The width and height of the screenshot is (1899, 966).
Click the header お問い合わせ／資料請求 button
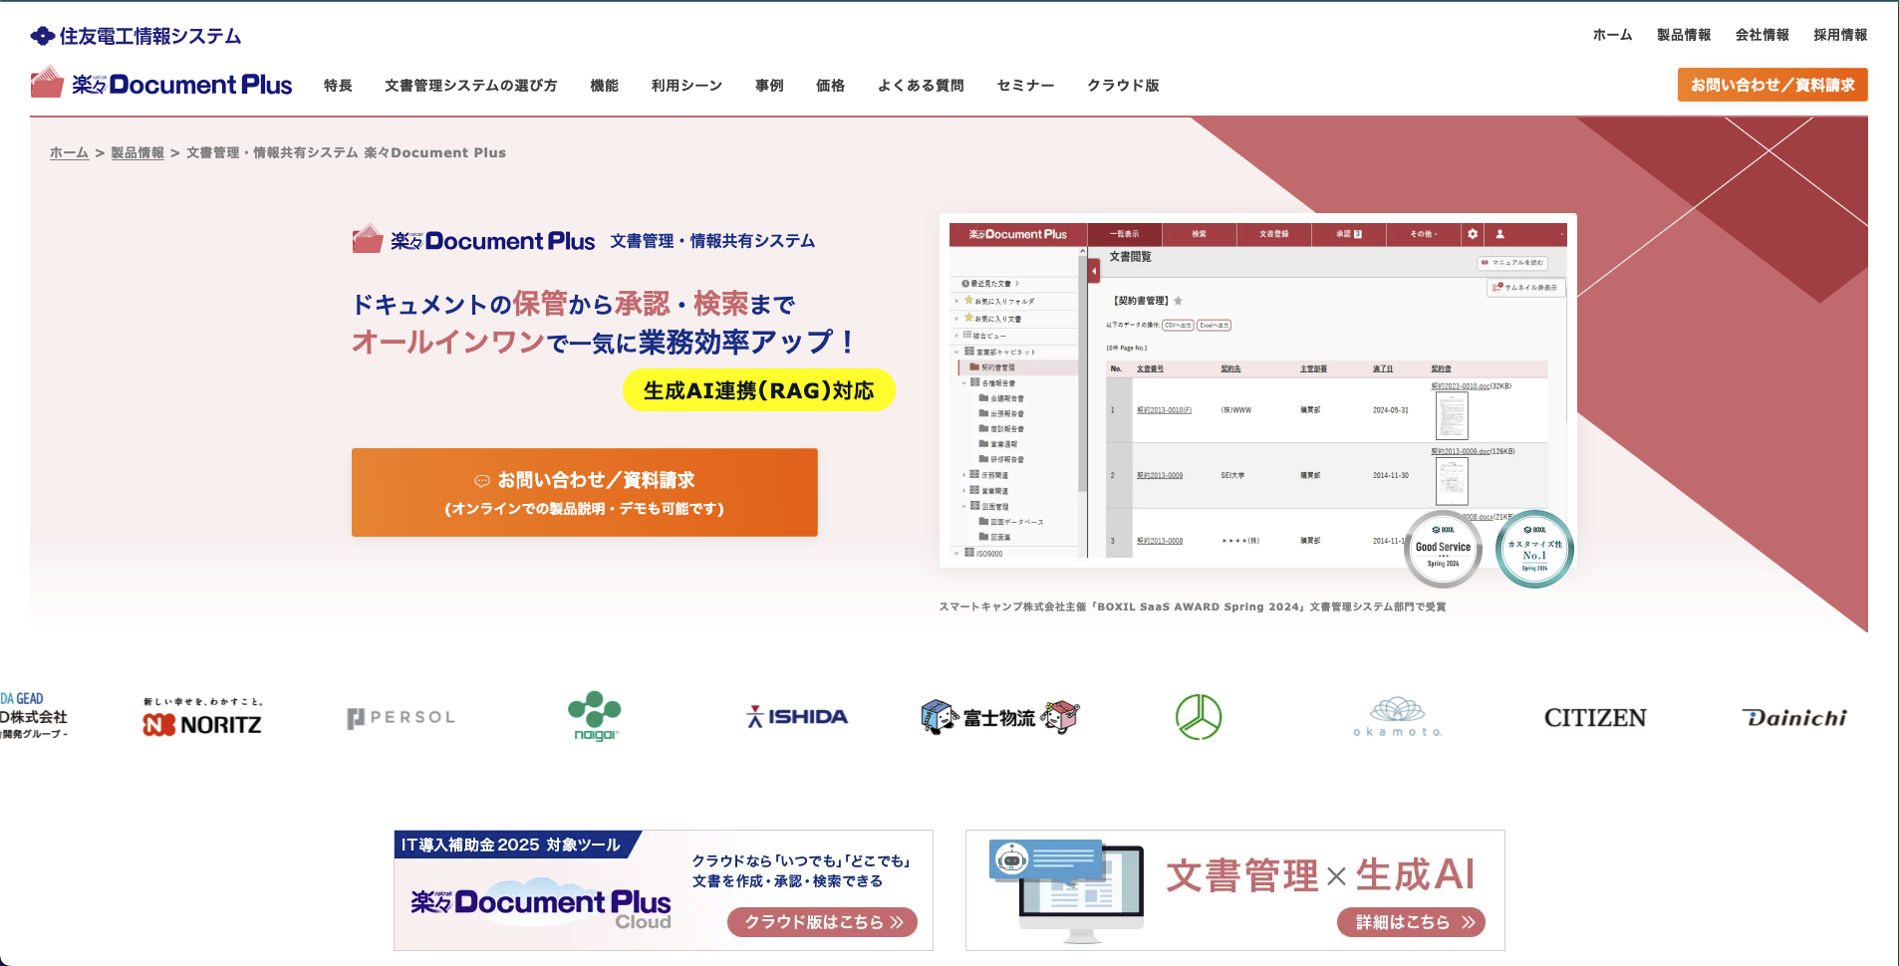point(1771,85)
